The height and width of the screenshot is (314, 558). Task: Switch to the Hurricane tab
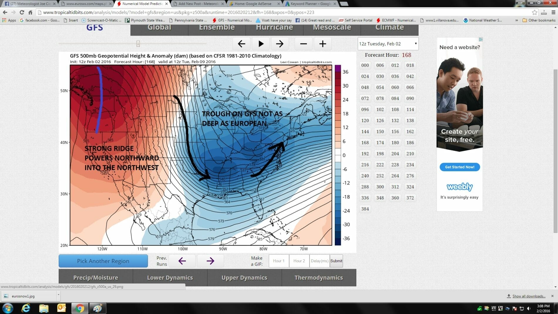coord(274,28)
